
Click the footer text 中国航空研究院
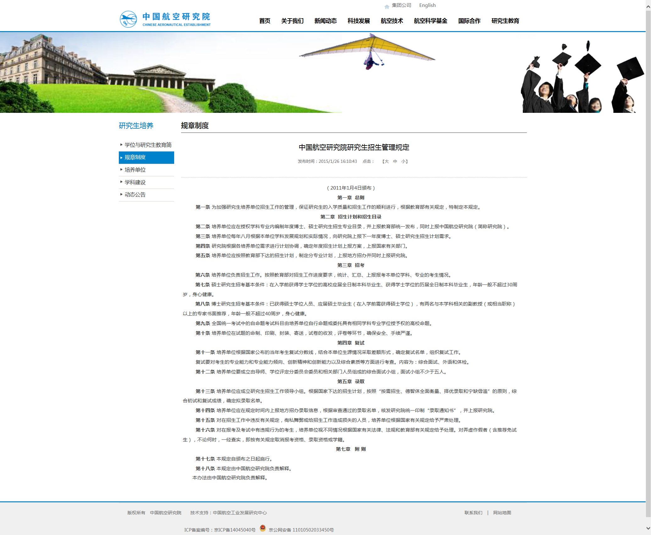[x=166, y=513]
